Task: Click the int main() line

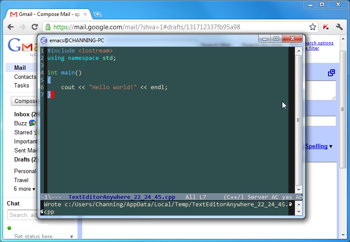Action: [64, 72]
